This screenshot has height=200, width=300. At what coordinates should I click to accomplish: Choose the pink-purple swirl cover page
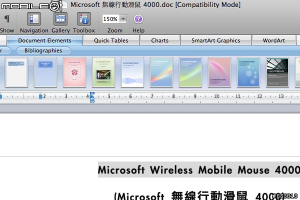[219, 72]
